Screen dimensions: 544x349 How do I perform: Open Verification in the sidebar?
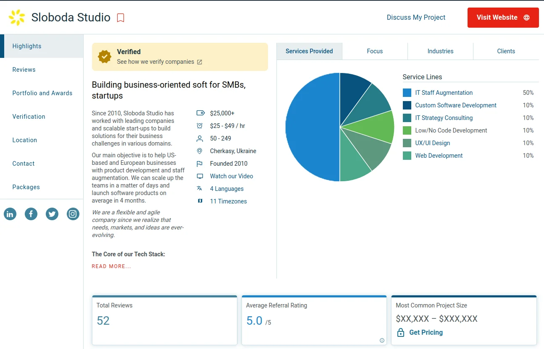click(42, 117)
